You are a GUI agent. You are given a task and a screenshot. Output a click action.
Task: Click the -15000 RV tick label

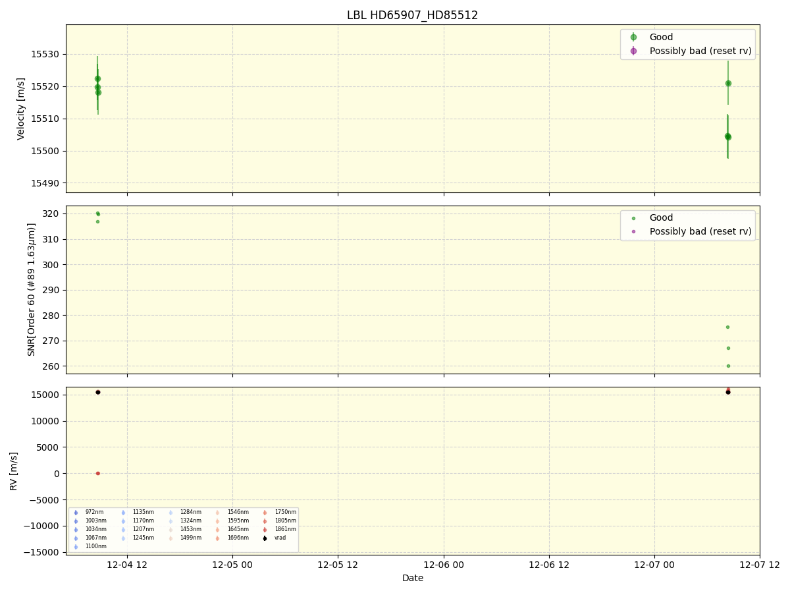(x=41, y=552)
